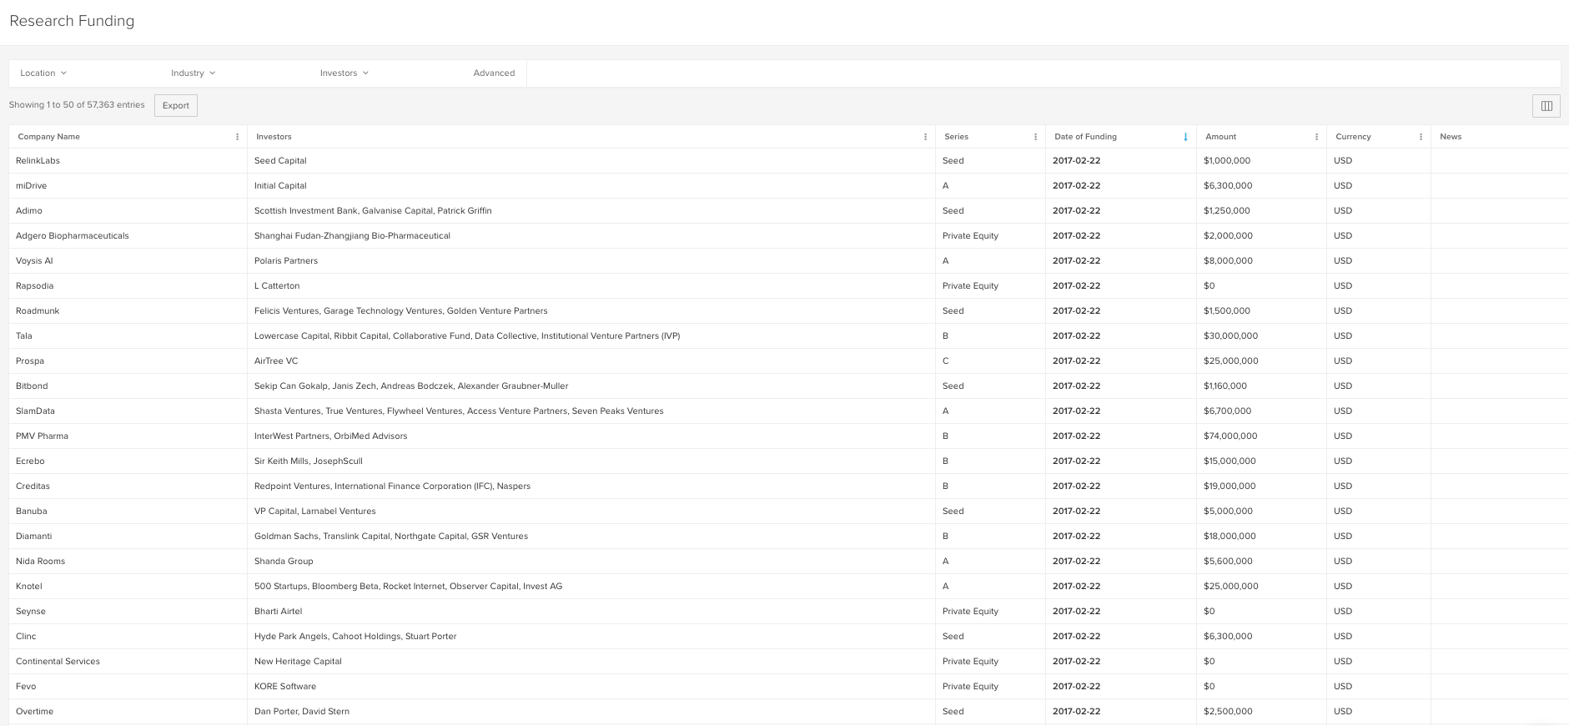The width and height of the screenshot is (1569, 726).
Task: Click L Catterton investor cell
Action: [x=591, y=285]
